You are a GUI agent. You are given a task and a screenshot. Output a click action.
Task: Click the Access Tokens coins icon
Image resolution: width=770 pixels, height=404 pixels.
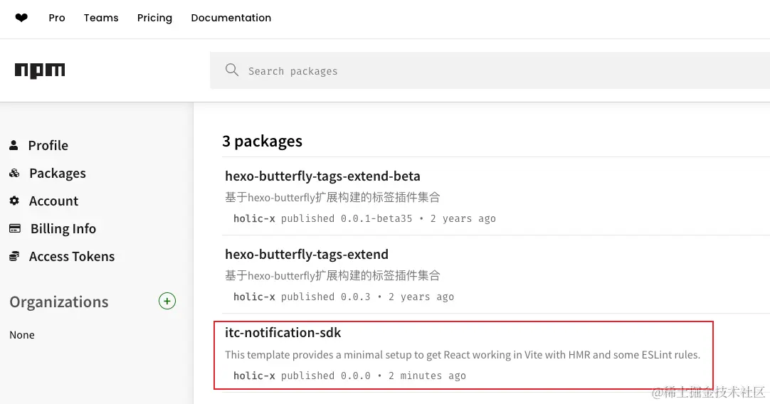[14, 256]
